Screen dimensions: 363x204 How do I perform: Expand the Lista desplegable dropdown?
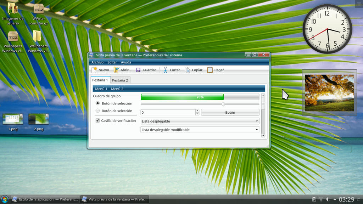point(200,121)
